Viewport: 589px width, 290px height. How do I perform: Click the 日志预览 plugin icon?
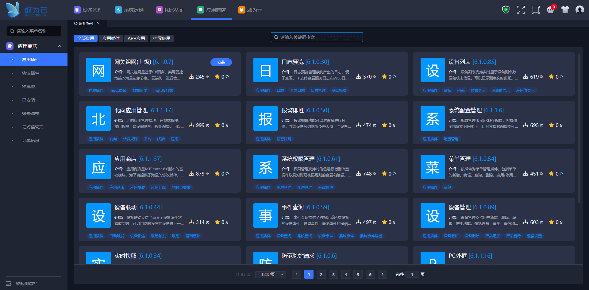(x=266, y=70)
